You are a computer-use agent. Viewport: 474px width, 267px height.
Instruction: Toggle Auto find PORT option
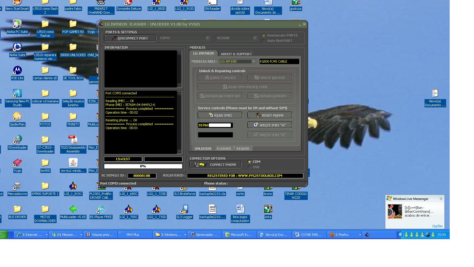(x=264, y=41)
